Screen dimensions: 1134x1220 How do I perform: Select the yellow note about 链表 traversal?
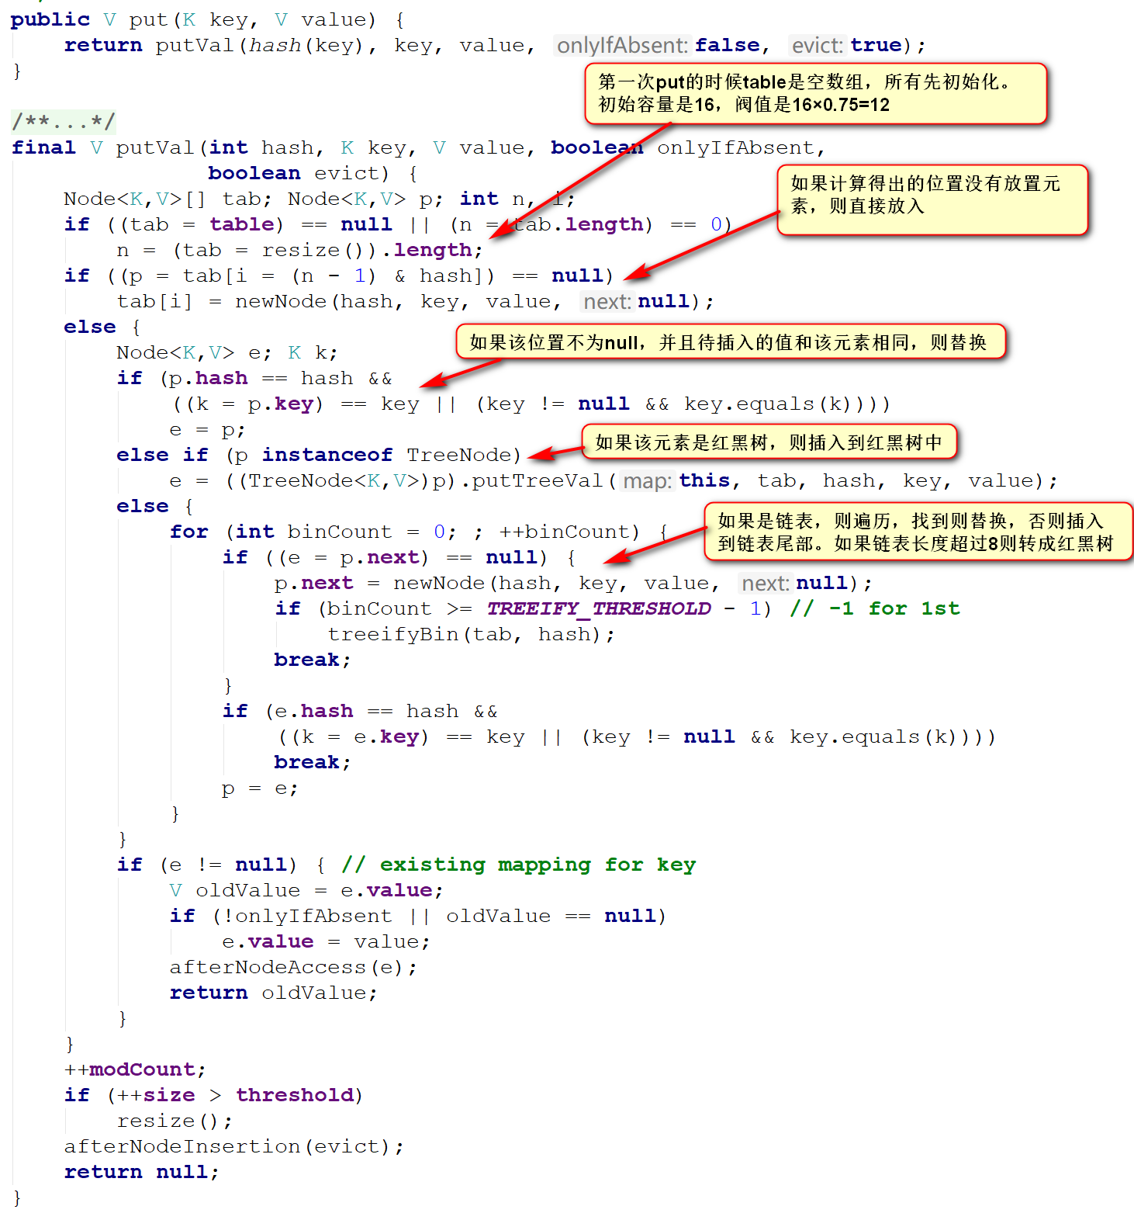click(x=917, y=532)
